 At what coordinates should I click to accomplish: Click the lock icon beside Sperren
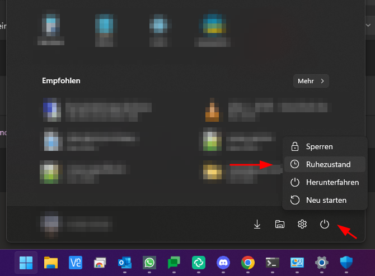(294, 146)
